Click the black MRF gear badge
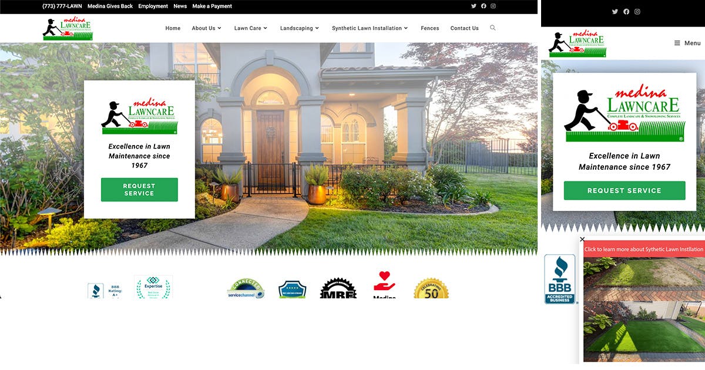 pos(338,288)
